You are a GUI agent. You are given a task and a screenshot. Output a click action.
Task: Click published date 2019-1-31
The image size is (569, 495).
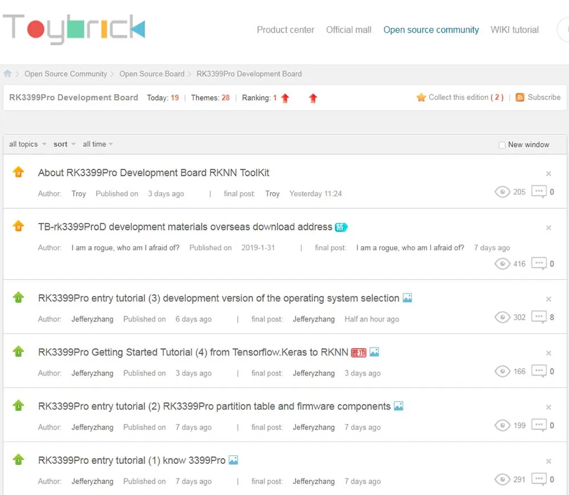click(258, 248)
